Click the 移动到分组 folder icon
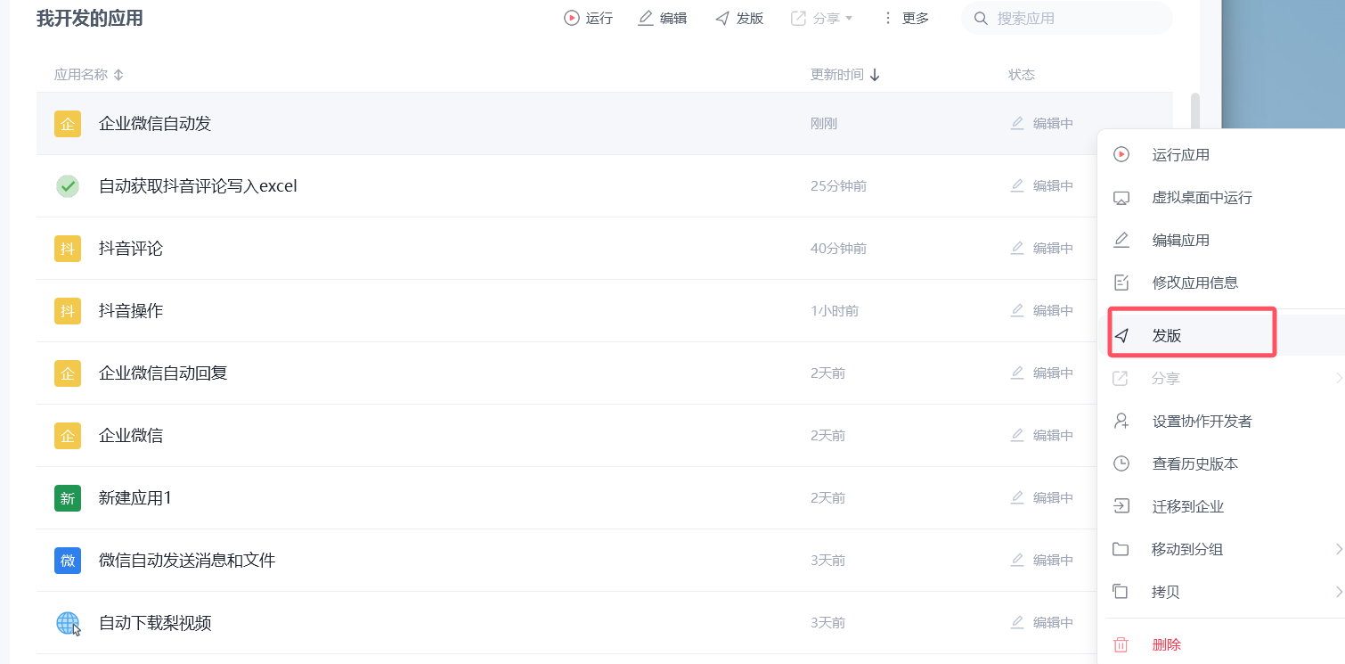Image resolution: width=1345 pixels, height=664 pixels. [1121, 549]
